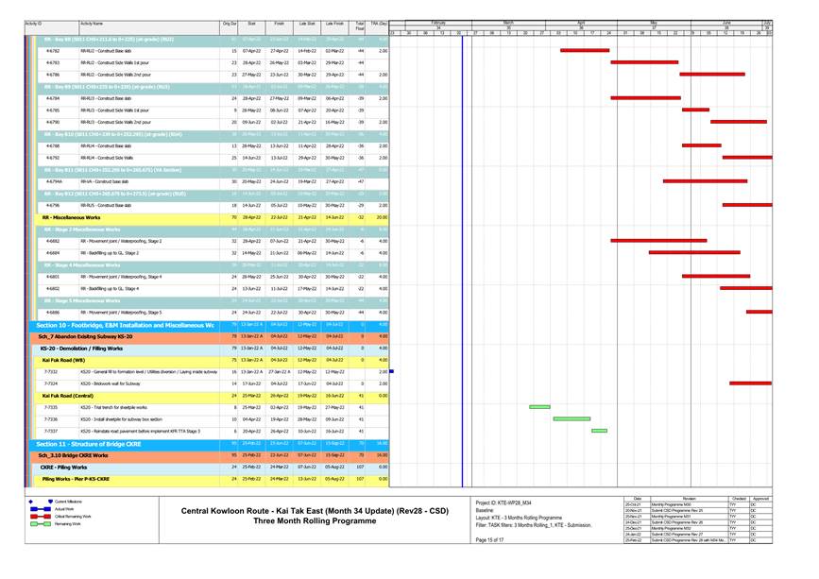Click the Page 15 of 17 footer text
The image size is (819, 579).
490,539
